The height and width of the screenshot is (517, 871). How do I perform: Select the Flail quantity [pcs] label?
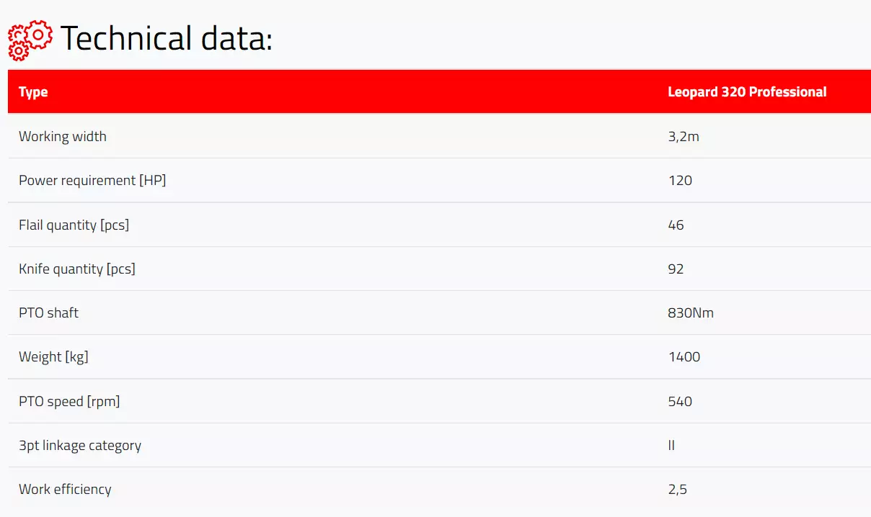[74, 225]
